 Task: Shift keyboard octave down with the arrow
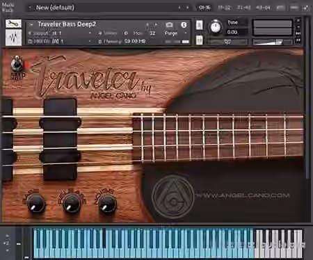7,250
